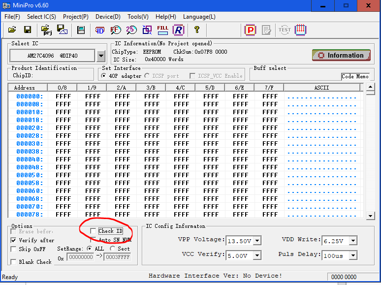Click the range start field 00000000
Image resolution: width=381 pixels, height=285 pixels.
click(x=81, y=257)
